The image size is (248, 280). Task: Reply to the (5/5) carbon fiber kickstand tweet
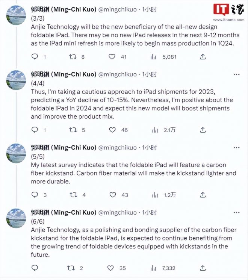(35, 195)
